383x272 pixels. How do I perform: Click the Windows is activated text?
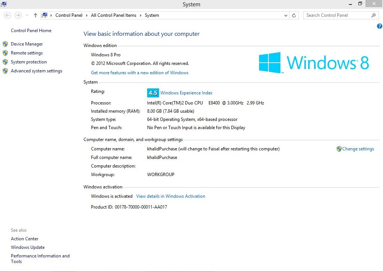point(112,196)
